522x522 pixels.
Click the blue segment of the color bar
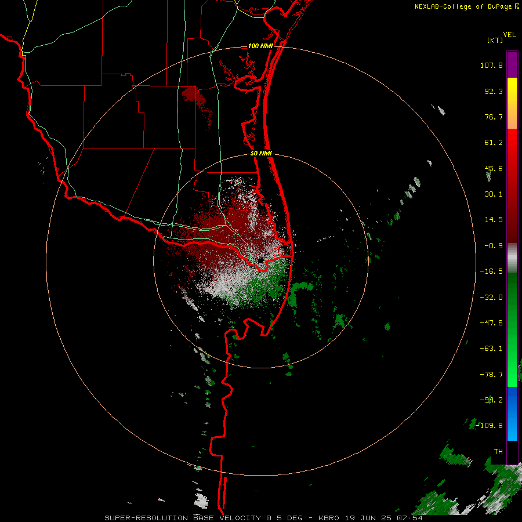coord(512,414)
